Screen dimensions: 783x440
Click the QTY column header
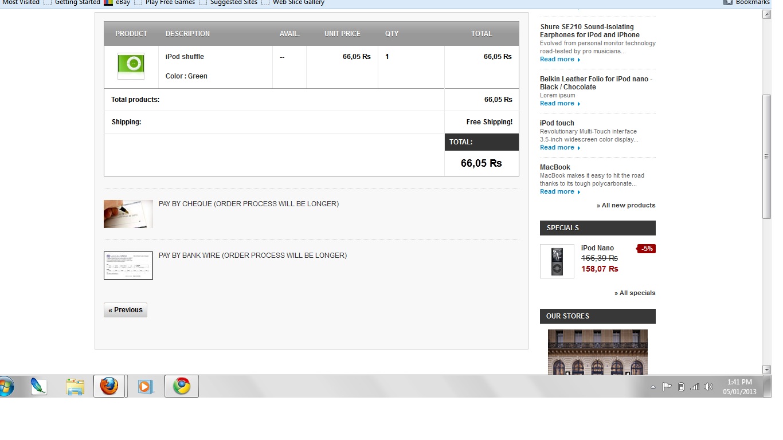coord(392,34)
